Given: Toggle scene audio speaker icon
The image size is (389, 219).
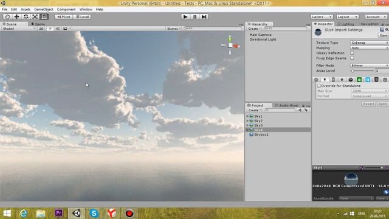Looking at the screenshot, I should (58, 29).
